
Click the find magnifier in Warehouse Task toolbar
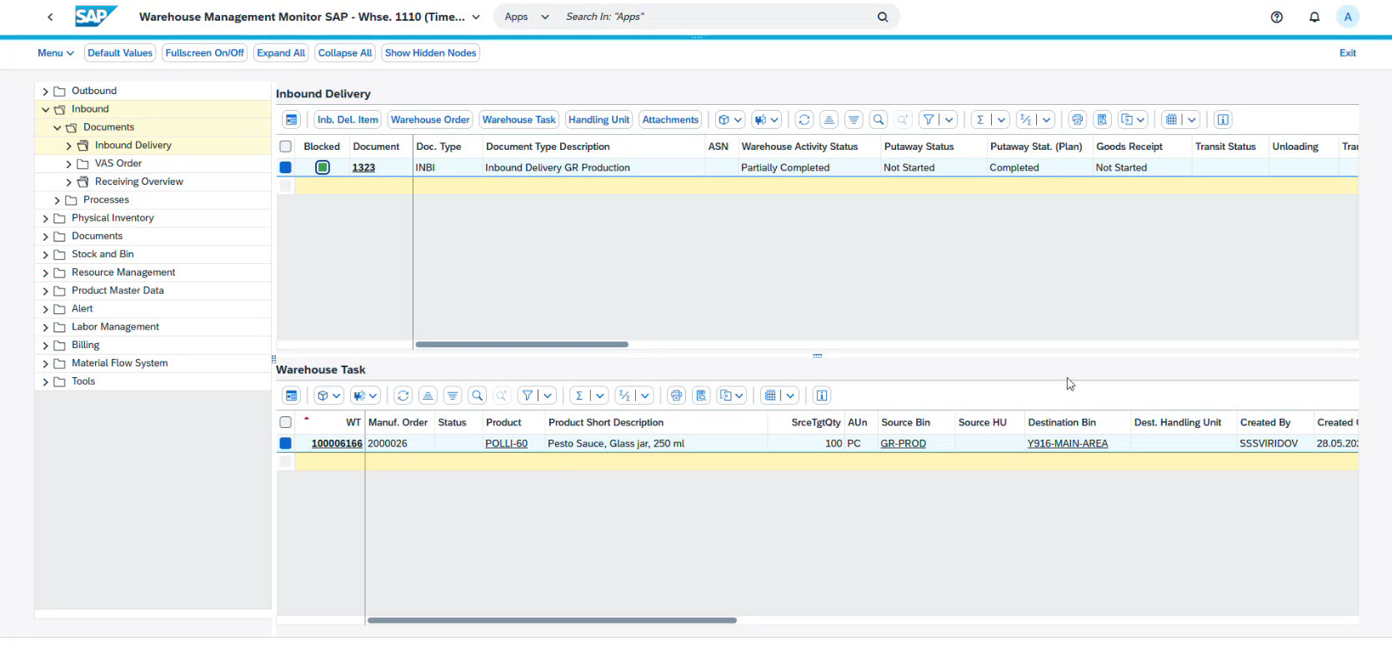click(478, 396)
